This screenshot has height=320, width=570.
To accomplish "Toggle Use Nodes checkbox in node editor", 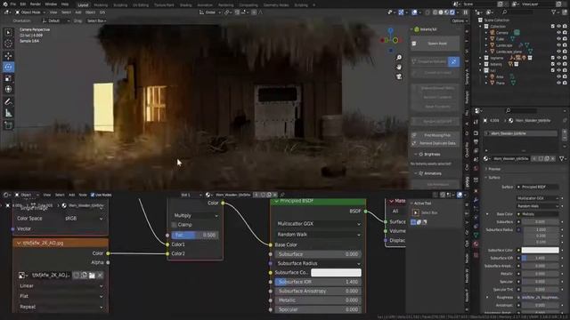I will tap(93, 195).
